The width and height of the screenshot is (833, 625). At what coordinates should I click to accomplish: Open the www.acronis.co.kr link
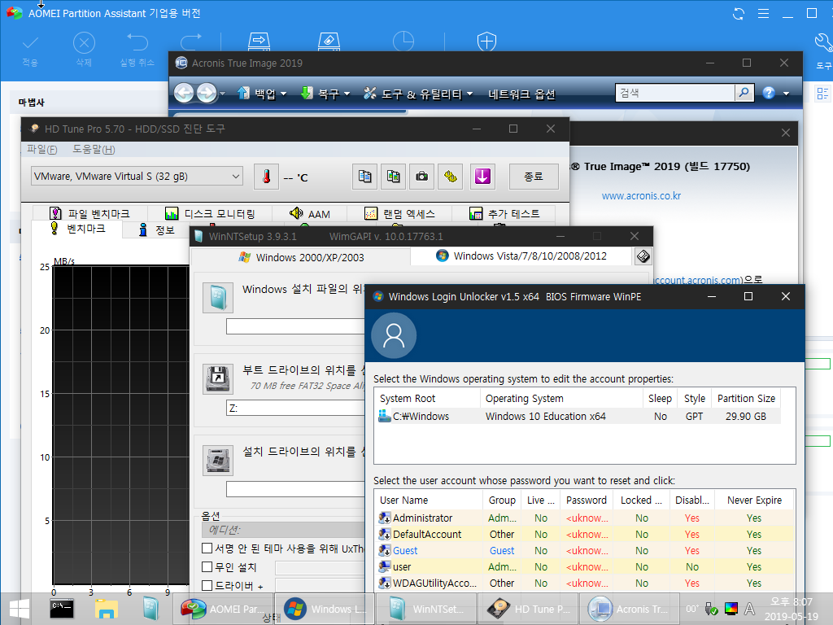click(641, 195)
